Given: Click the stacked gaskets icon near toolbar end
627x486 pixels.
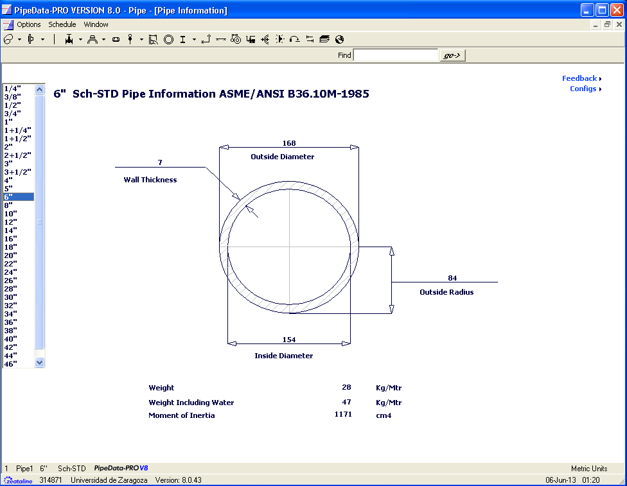Looking at the screenshot, I should 325,39.
